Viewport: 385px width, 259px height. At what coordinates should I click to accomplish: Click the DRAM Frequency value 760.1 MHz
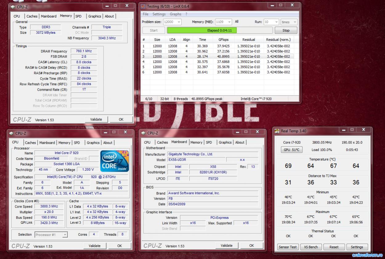[x=84, y=51]
